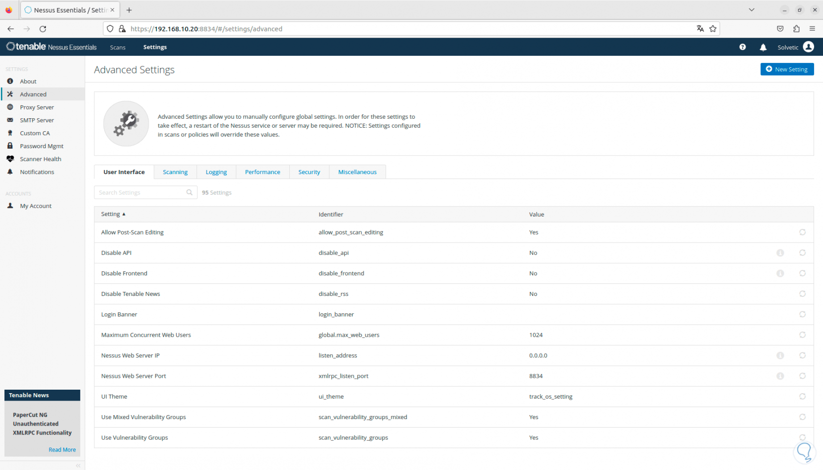823x470 pixels.
Task: Open the Pocket save icon
Action: pyautogui.click(x=780, y=29)
